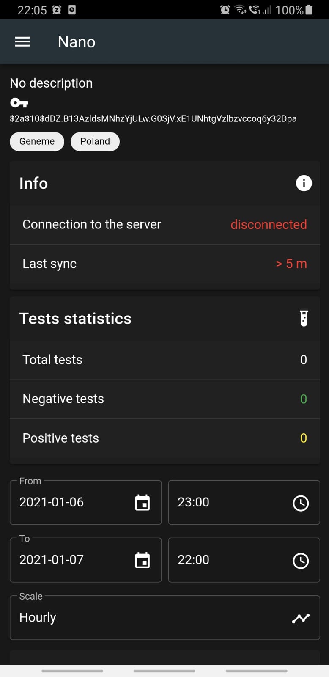Click the To time field 22:00
The image size is (329, 677).
point(228,560)
